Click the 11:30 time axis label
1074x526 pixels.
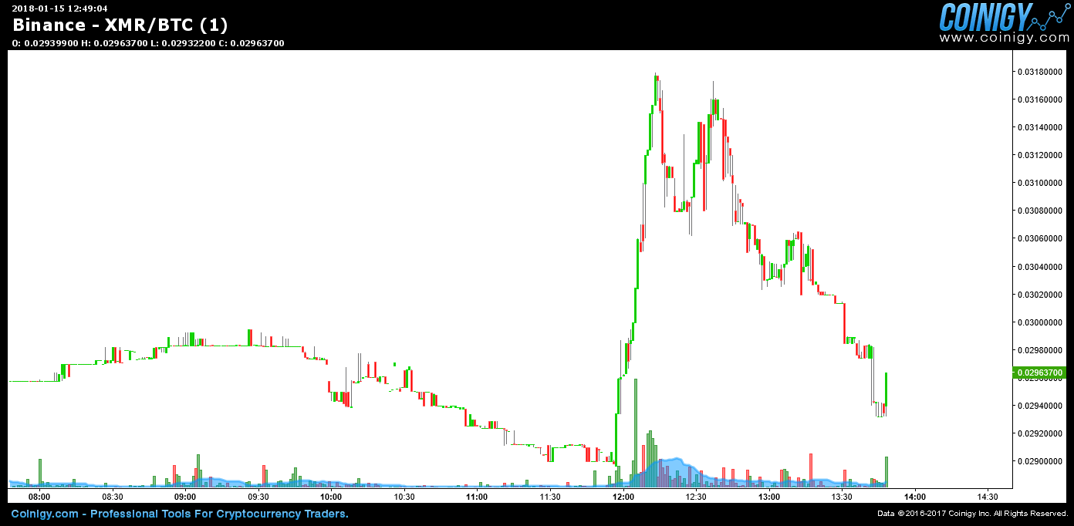pos(550,497)
